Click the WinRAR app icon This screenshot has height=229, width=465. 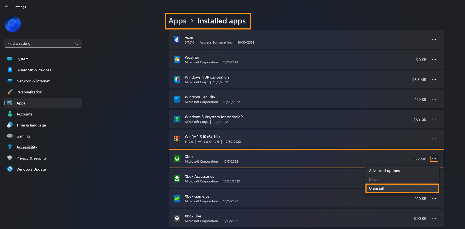[177, 139]
